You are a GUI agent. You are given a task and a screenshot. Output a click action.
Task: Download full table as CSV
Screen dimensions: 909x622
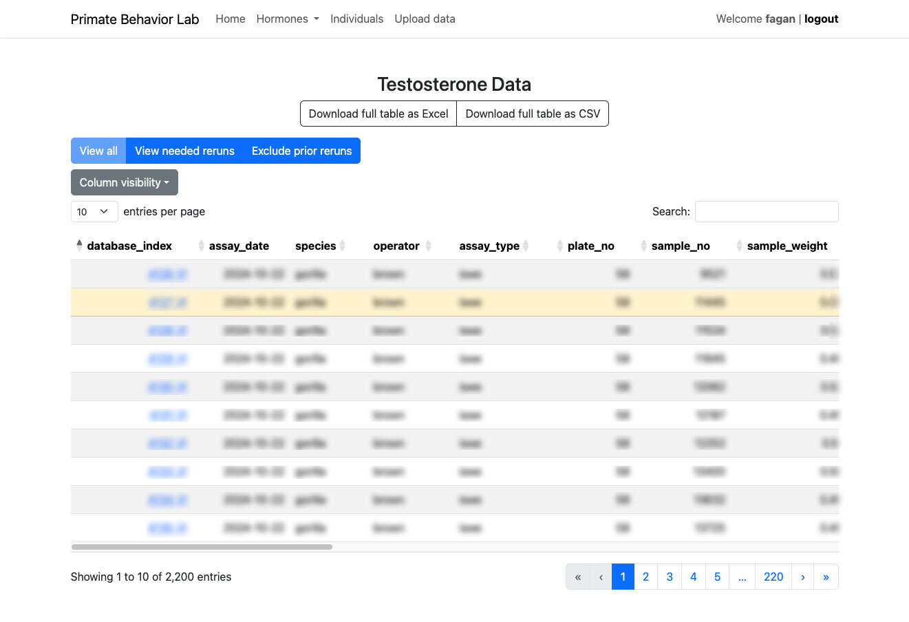pyautogui.click(x=533, y=114)
